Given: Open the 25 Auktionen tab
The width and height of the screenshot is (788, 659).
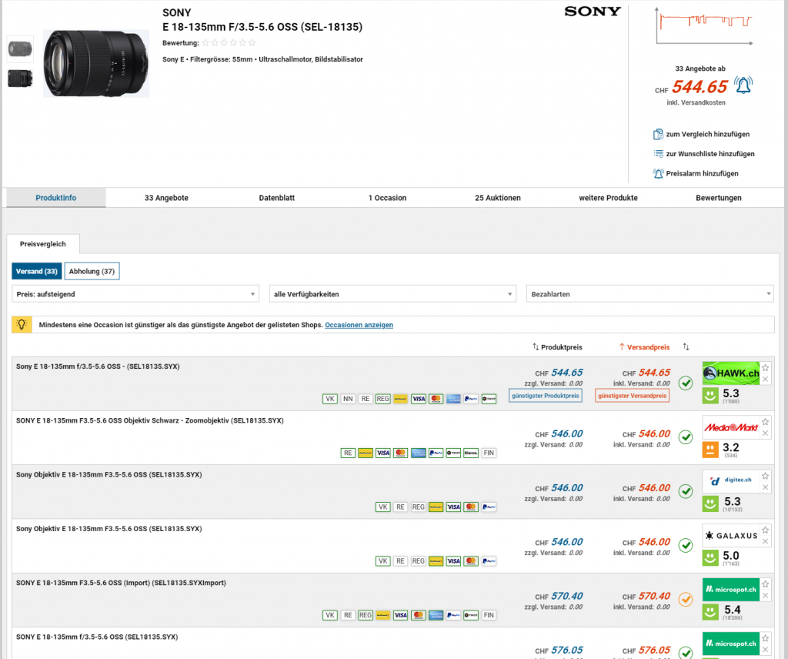Looking at the screenshot, I should 498,198.
